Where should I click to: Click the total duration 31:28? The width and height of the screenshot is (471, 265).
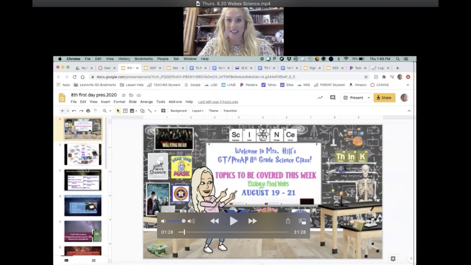(x=299, y=232)
